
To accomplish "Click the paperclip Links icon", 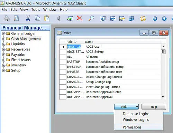I will click(58, 18).
